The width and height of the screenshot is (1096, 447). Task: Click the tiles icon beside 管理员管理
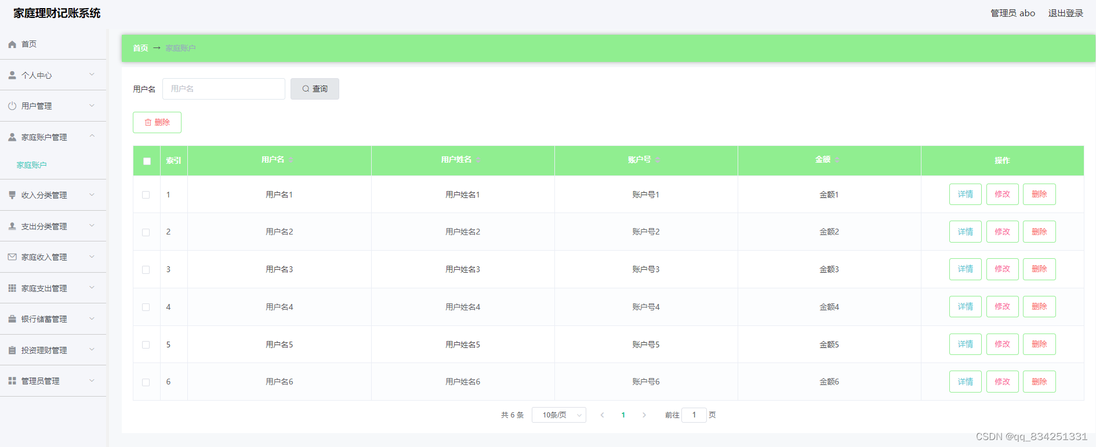[x=12, y=381]
